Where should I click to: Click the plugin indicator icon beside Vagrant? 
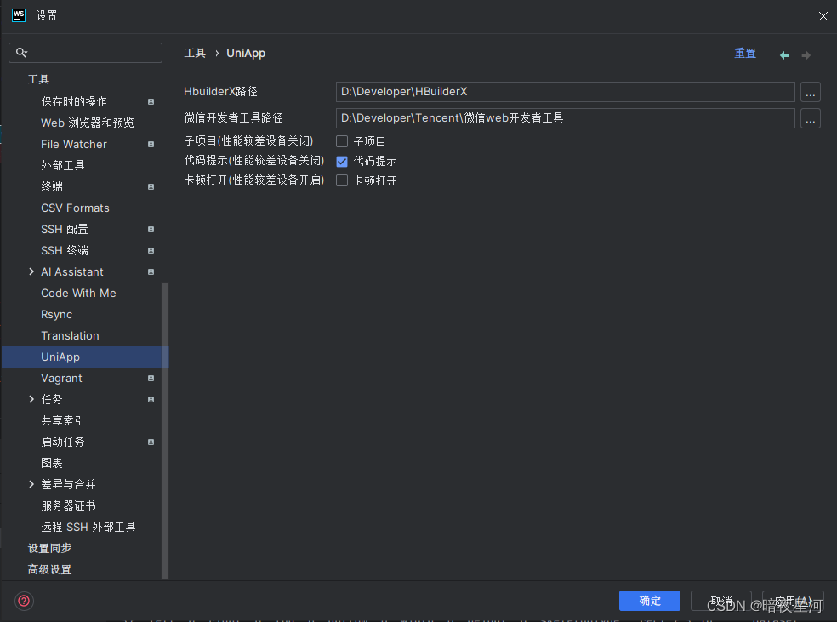[151, 378]
